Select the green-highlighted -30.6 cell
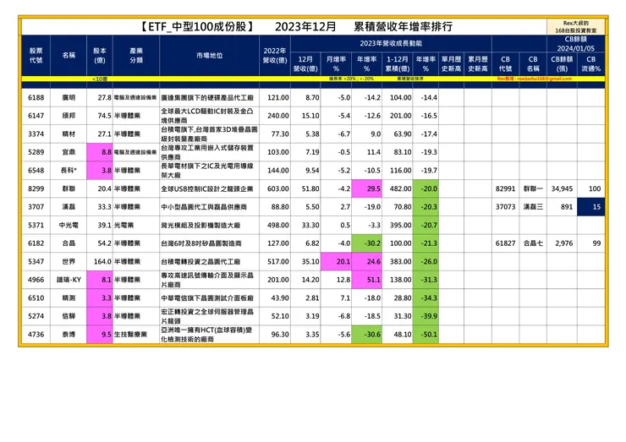This screenshot has width=626, height=442. click(366, 335)
